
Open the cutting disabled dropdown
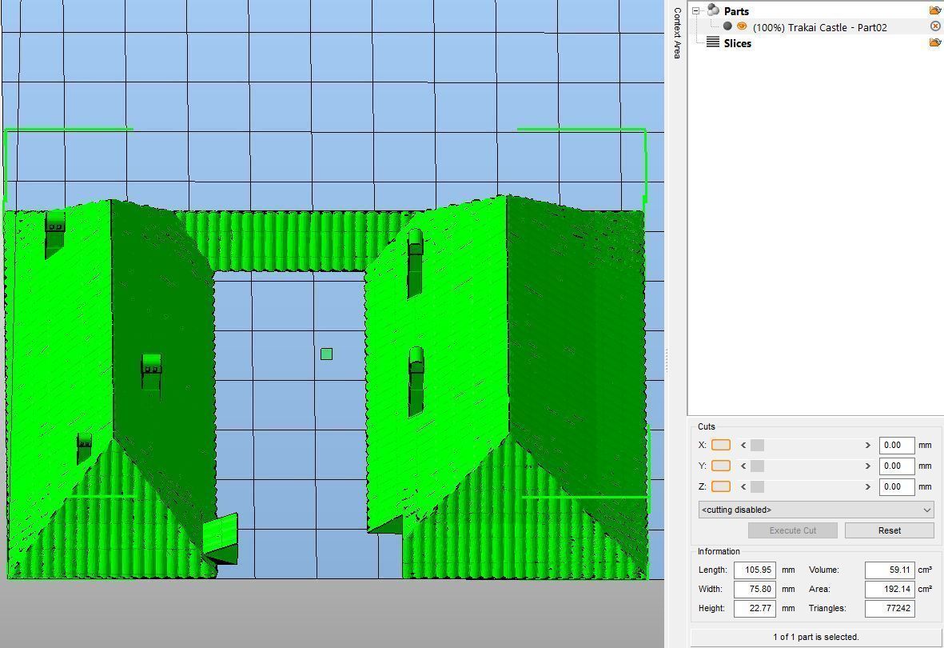(816, 510)
